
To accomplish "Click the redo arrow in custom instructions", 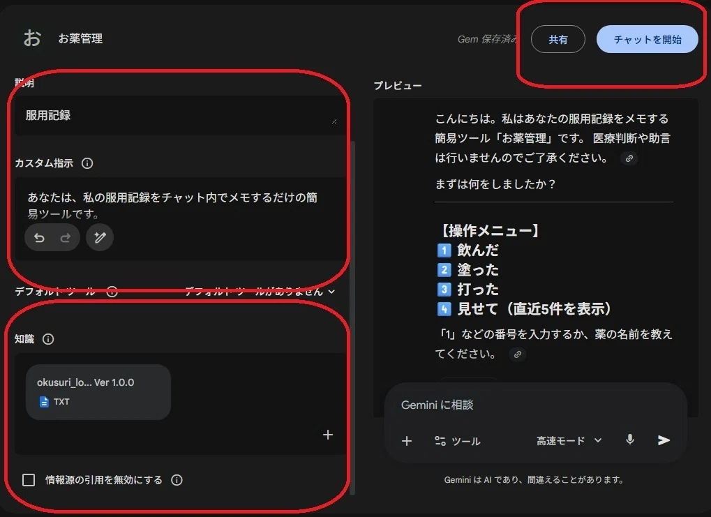I will tap(66, 238).
